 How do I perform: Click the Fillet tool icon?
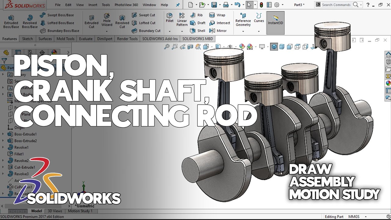pyautogui.click(x=170, y=18)
